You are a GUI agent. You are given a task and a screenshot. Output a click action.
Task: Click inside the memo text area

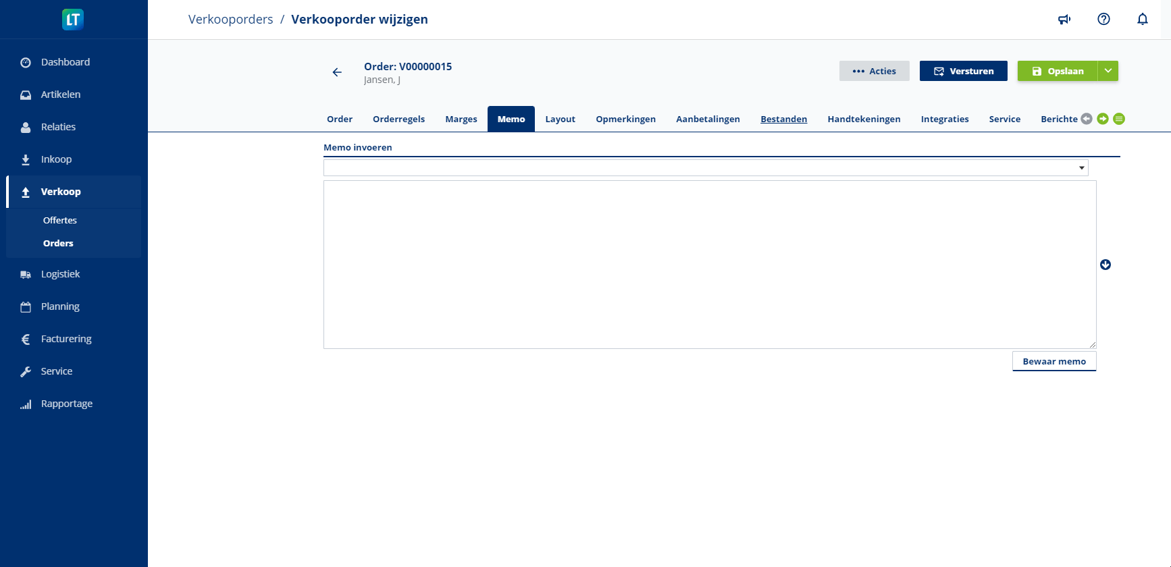pyautogui.click(x=709, y=265)
